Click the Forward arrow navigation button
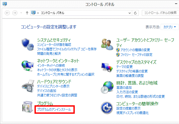Image resolution: width=179 pixels, height=124 pixels. 15,13
